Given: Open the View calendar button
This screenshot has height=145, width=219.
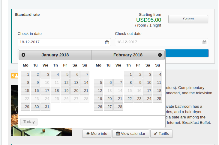Looking at the screenshot, I should 130,134.
